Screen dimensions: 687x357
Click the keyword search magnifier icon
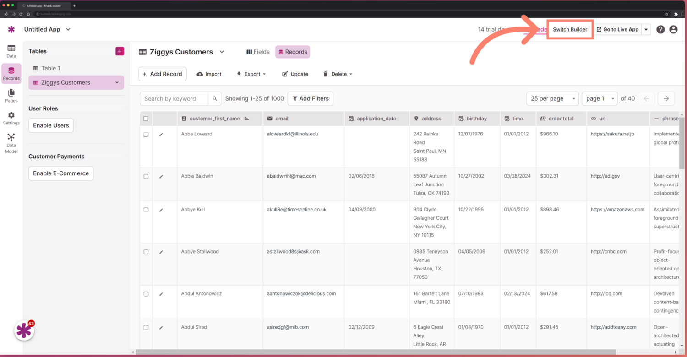[215, 98]
